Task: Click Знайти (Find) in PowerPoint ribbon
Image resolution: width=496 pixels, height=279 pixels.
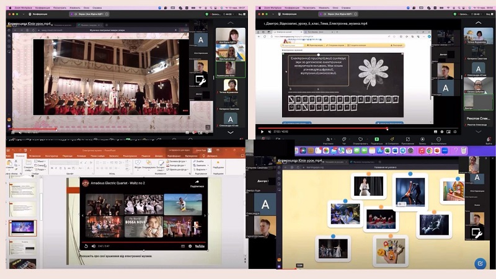Action: (x=199, y=161)
